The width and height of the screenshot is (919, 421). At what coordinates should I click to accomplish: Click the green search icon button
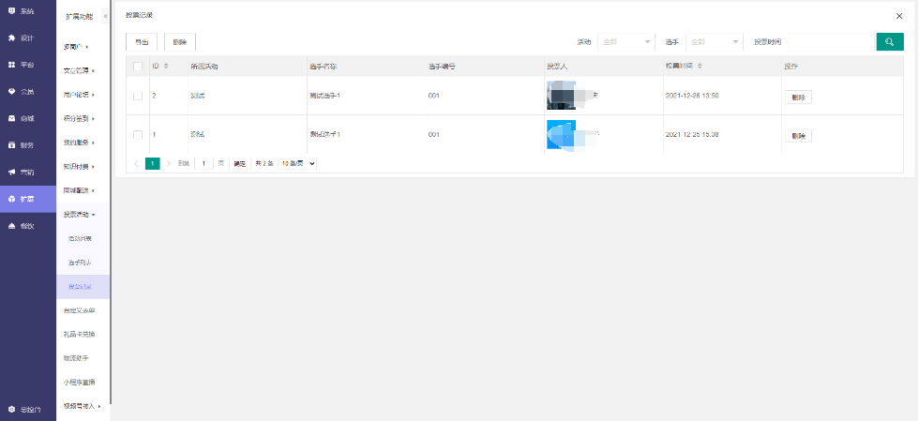click(889, 42)
